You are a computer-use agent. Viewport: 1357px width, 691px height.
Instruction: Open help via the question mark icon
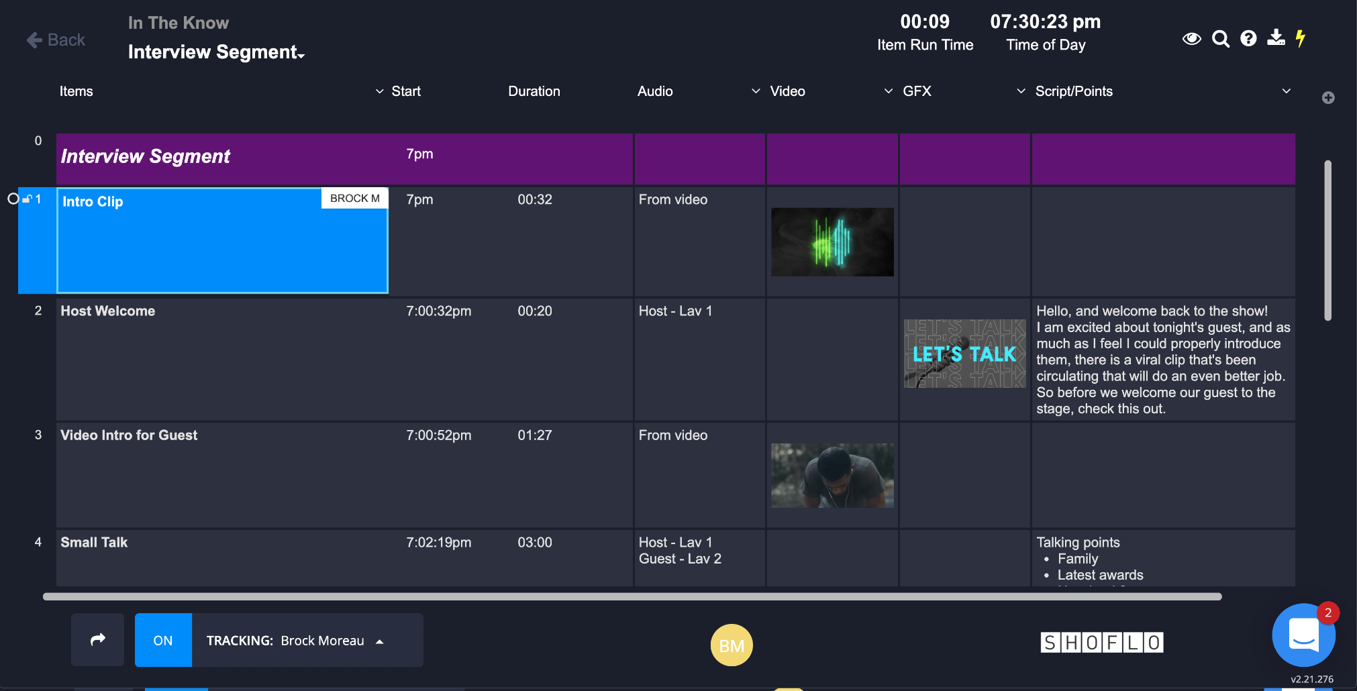click(x=1248, y=39)
